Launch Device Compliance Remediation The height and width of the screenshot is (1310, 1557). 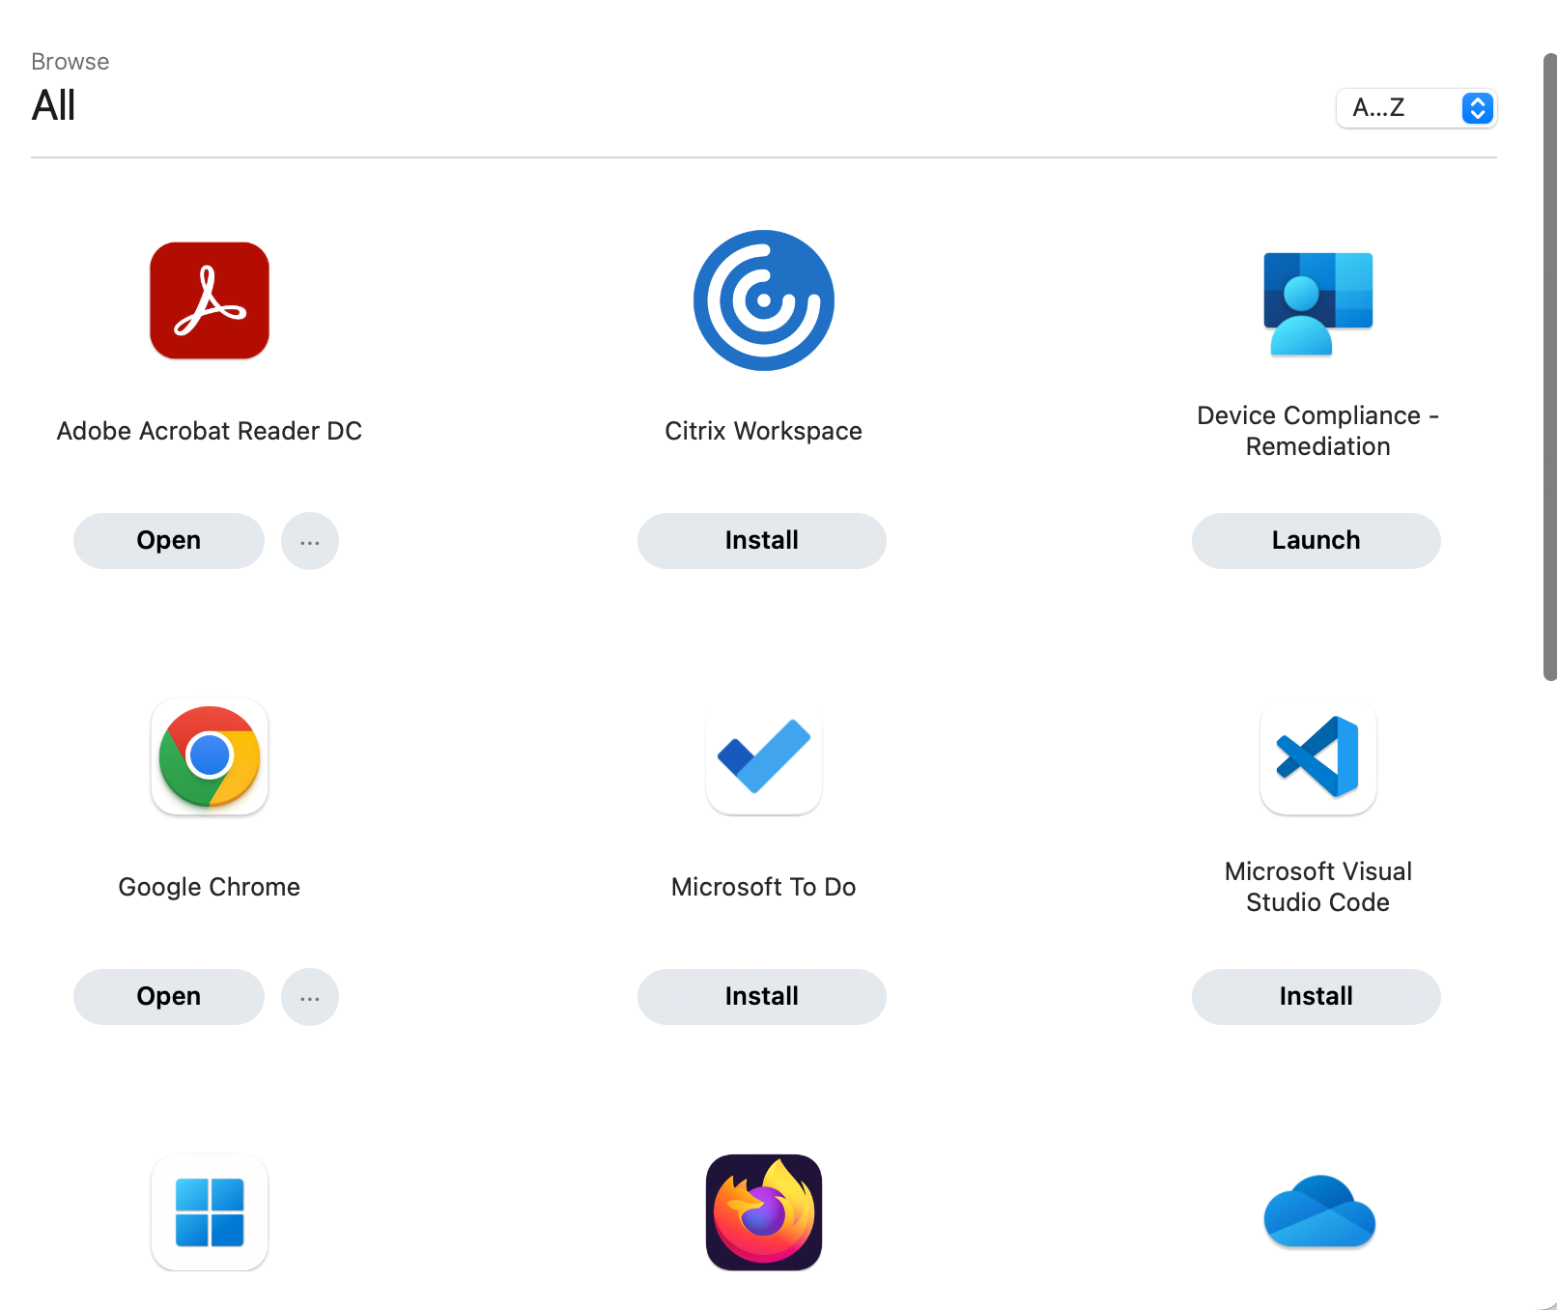[1316, 541]
